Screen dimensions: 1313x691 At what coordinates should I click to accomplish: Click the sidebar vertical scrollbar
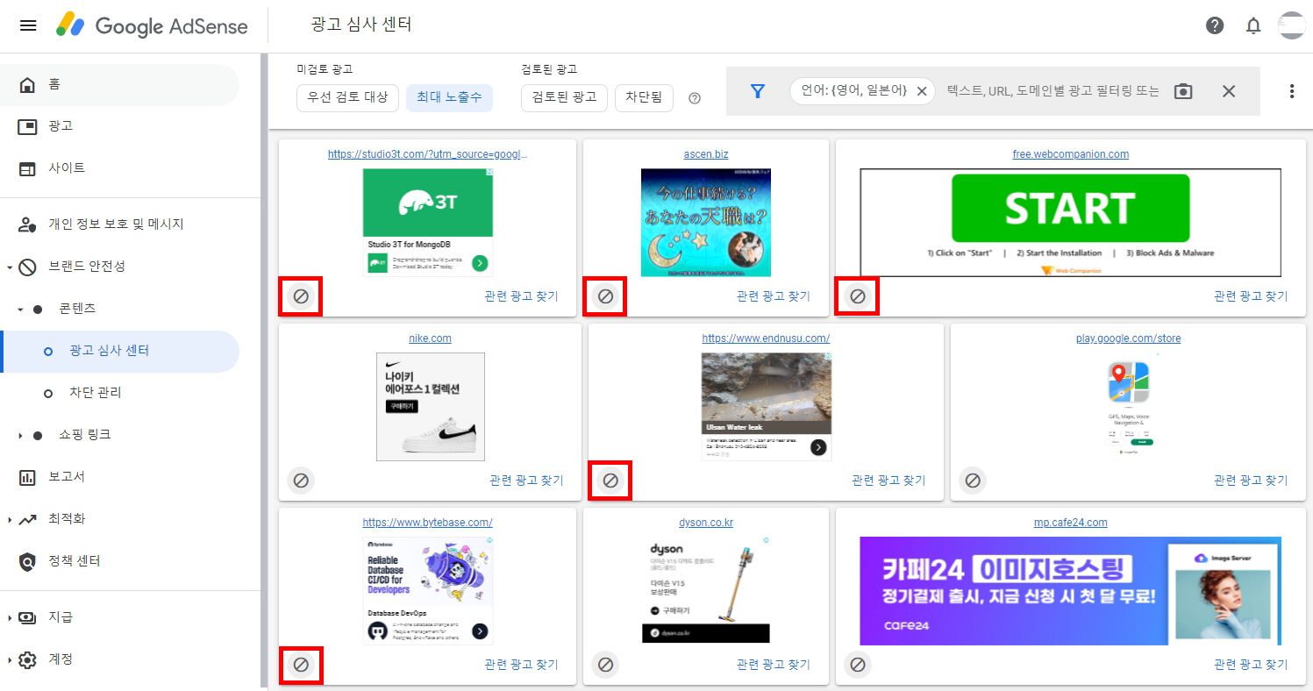click(x=264, y=368)
